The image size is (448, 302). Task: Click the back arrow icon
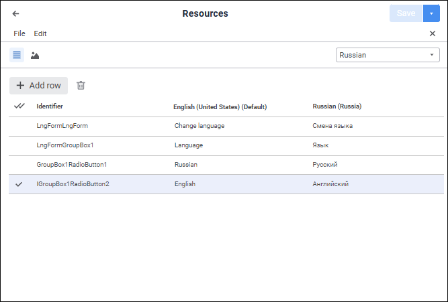pos(16,13)
